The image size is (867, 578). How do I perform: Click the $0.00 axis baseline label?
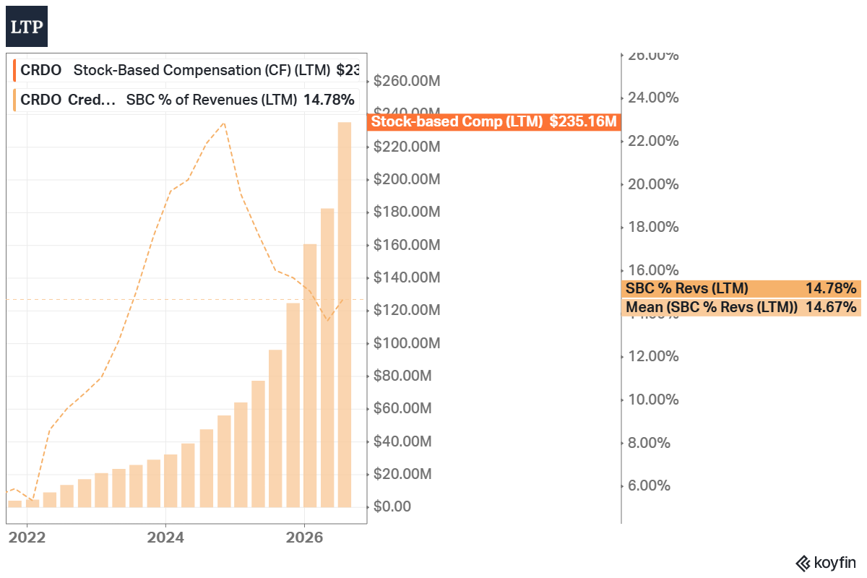(x=392, y=506)
